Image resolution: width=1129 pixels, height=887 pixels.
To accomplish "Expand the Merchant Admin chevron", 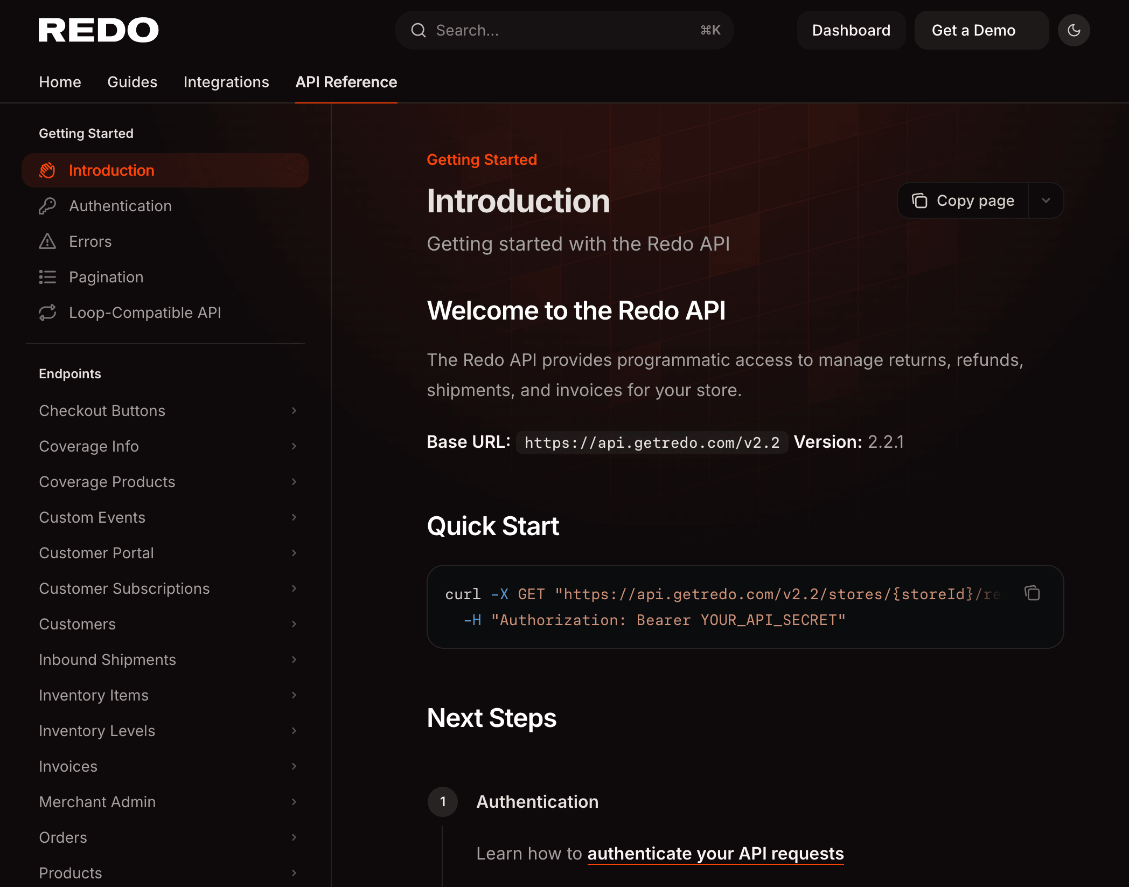I will click(294, 802).
